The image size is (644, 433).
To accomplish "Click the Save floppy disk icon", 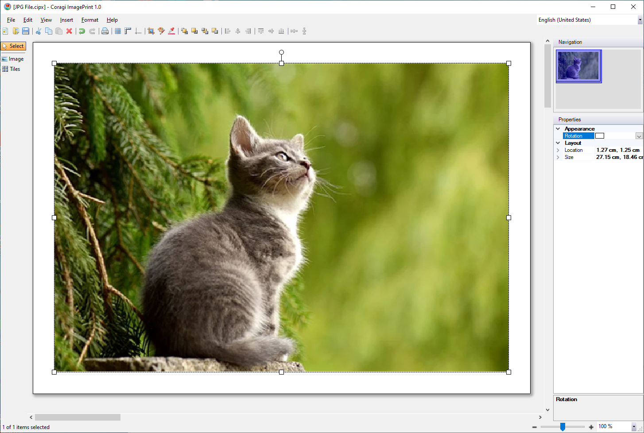I will point(26,31).
